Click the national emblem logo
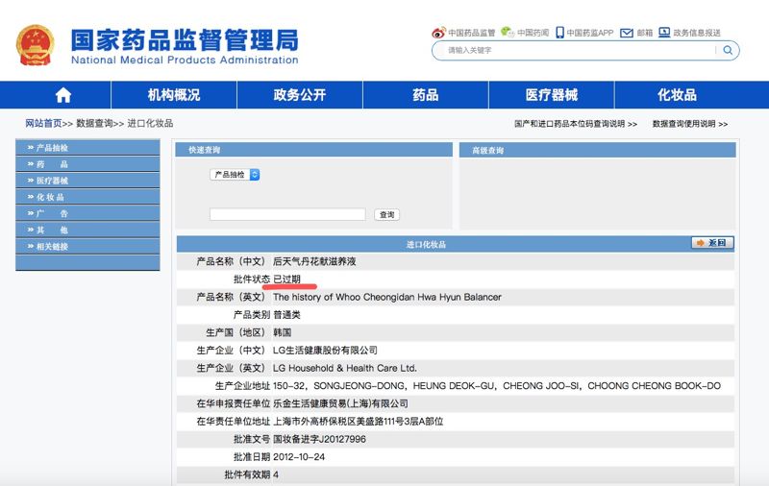 (35, 45)
